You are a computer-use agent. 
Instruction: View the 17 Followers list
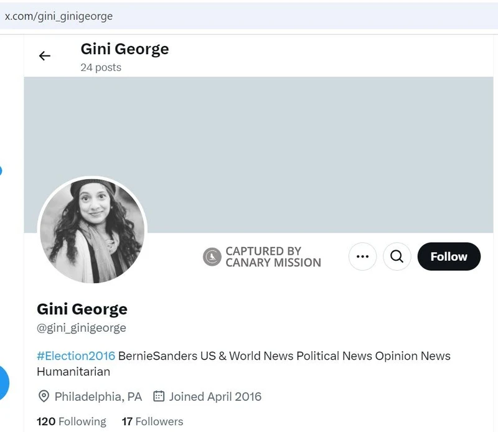pyautogui.click(x=153, y=421)
